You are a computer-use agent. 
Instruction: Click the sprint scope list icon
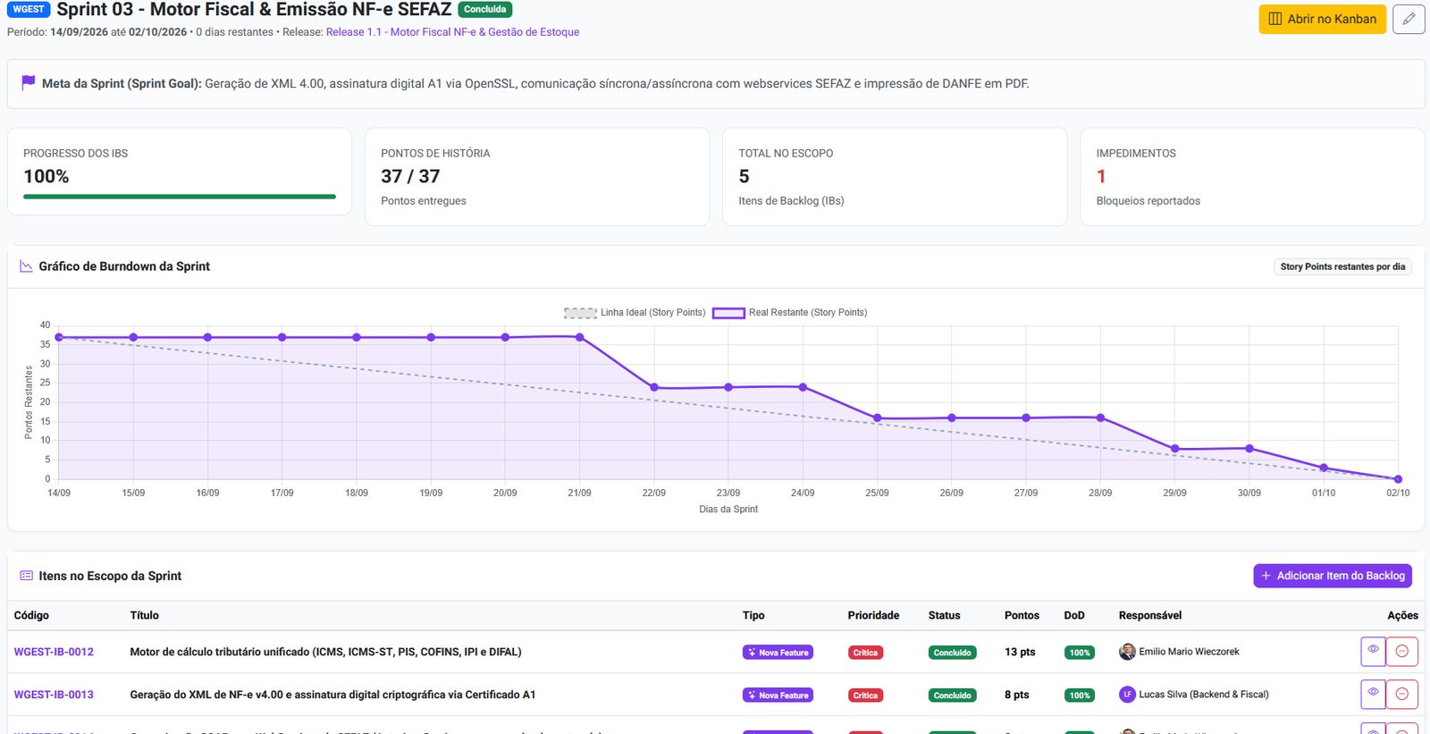(26, 576)
